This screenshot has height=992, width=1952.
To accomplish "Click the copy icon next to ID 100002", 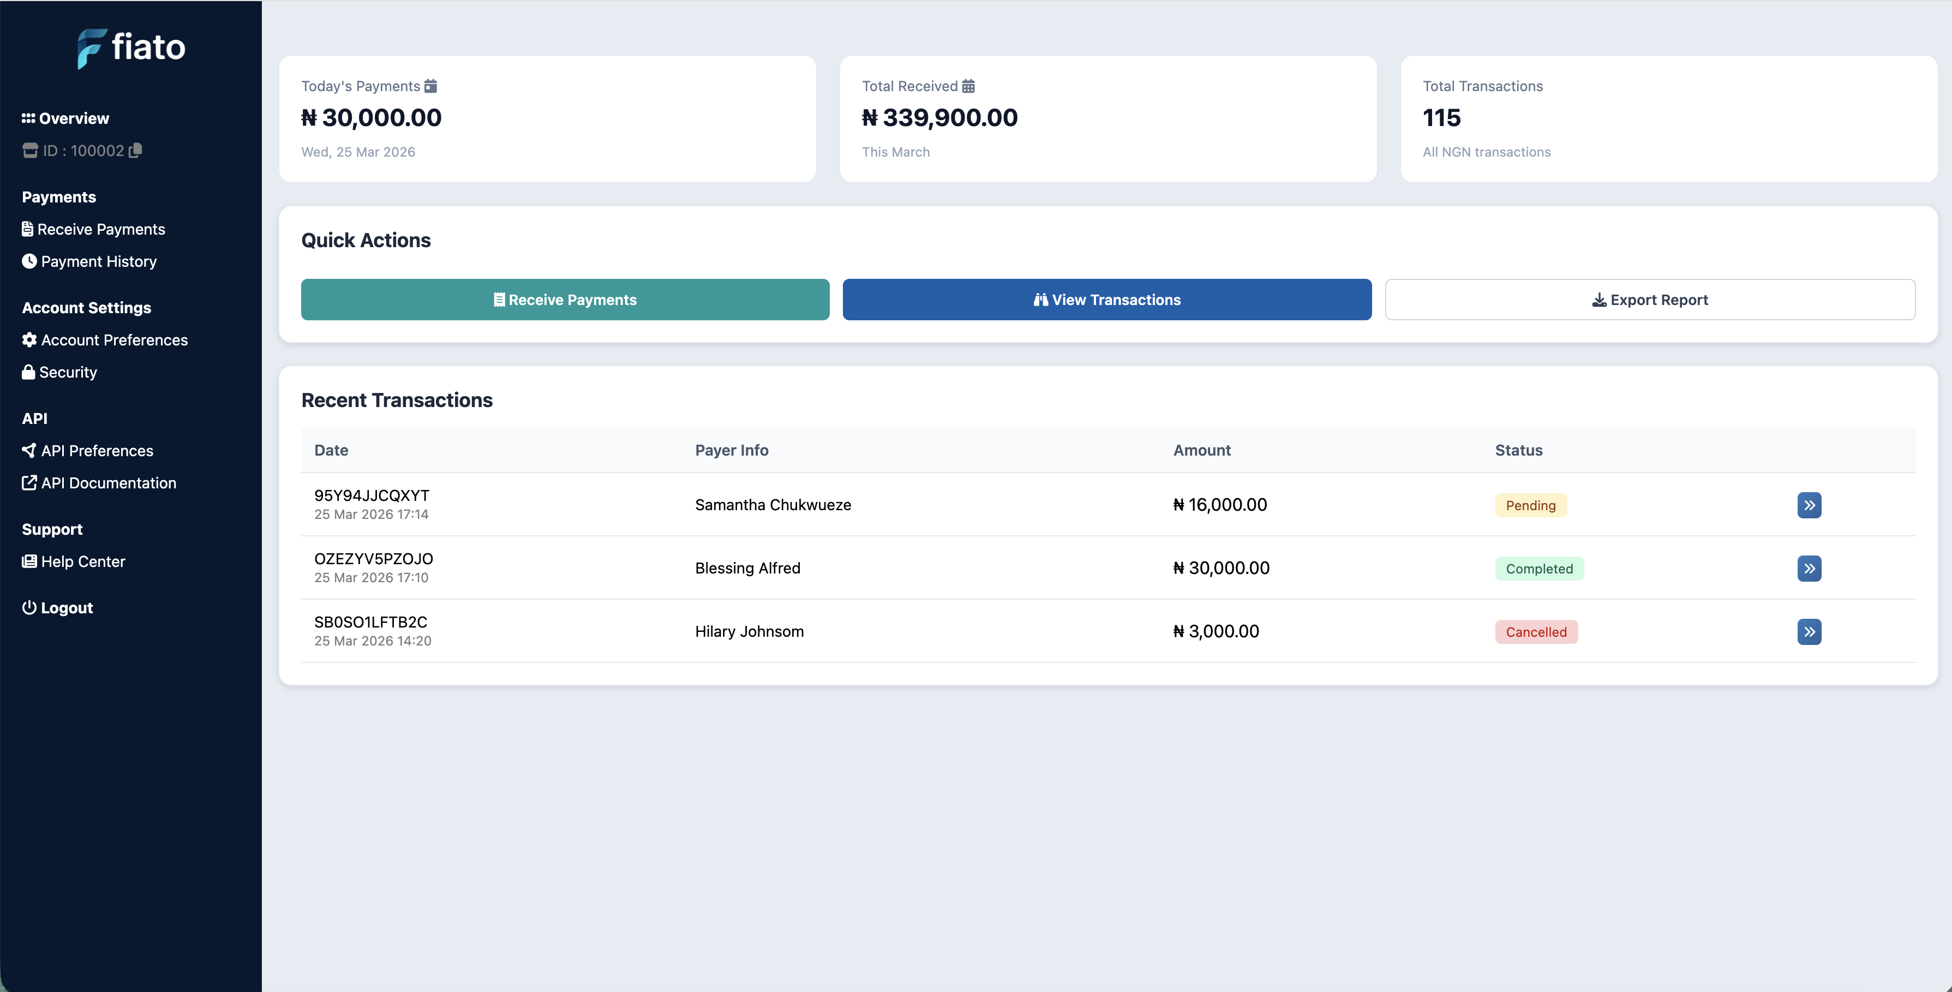I will (x=136, y=150).
